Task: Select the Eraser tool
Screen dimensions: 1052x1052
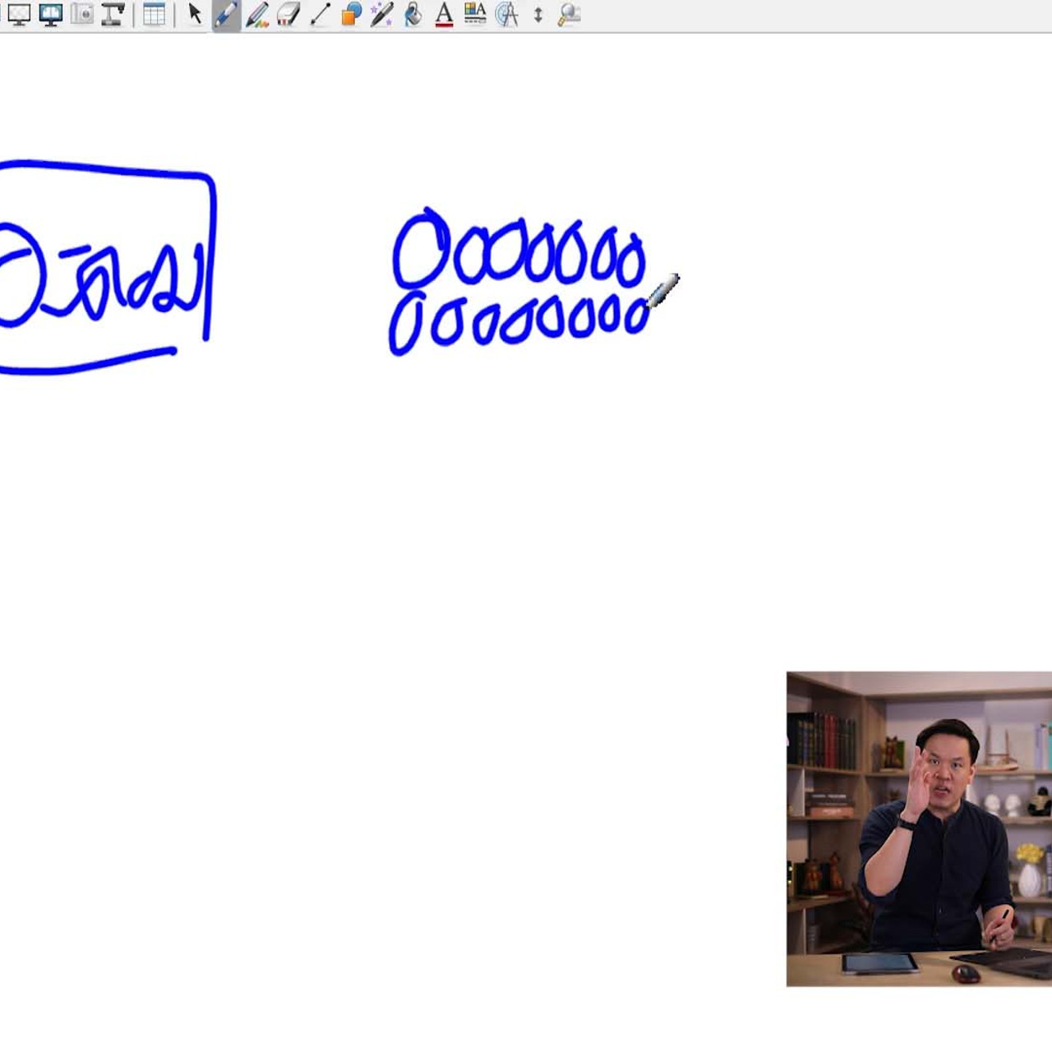Action: (x=288, y=14)
